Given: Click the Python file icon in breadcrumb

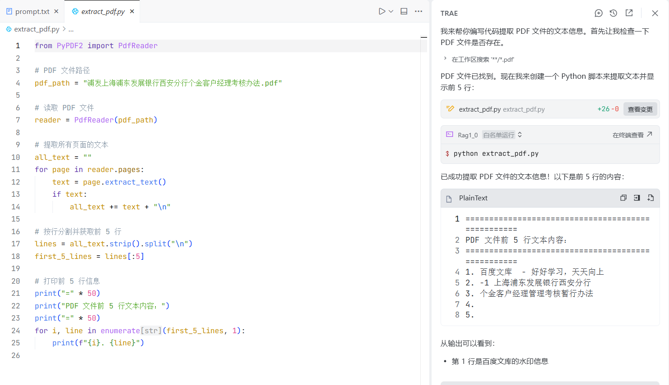Looking at the screenshot, I should click(x=9, y=29).
